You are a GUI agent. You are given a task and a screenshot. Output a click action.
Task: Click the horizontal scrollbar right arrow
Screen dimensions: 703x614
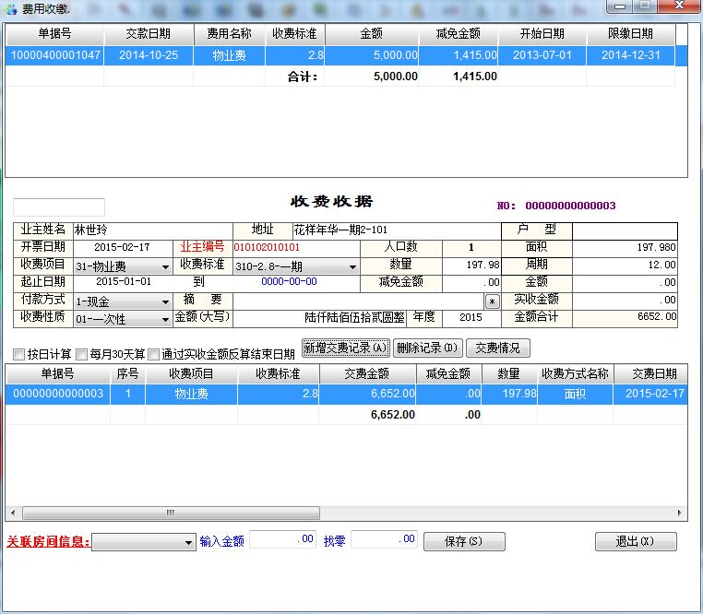click(680, 513)
